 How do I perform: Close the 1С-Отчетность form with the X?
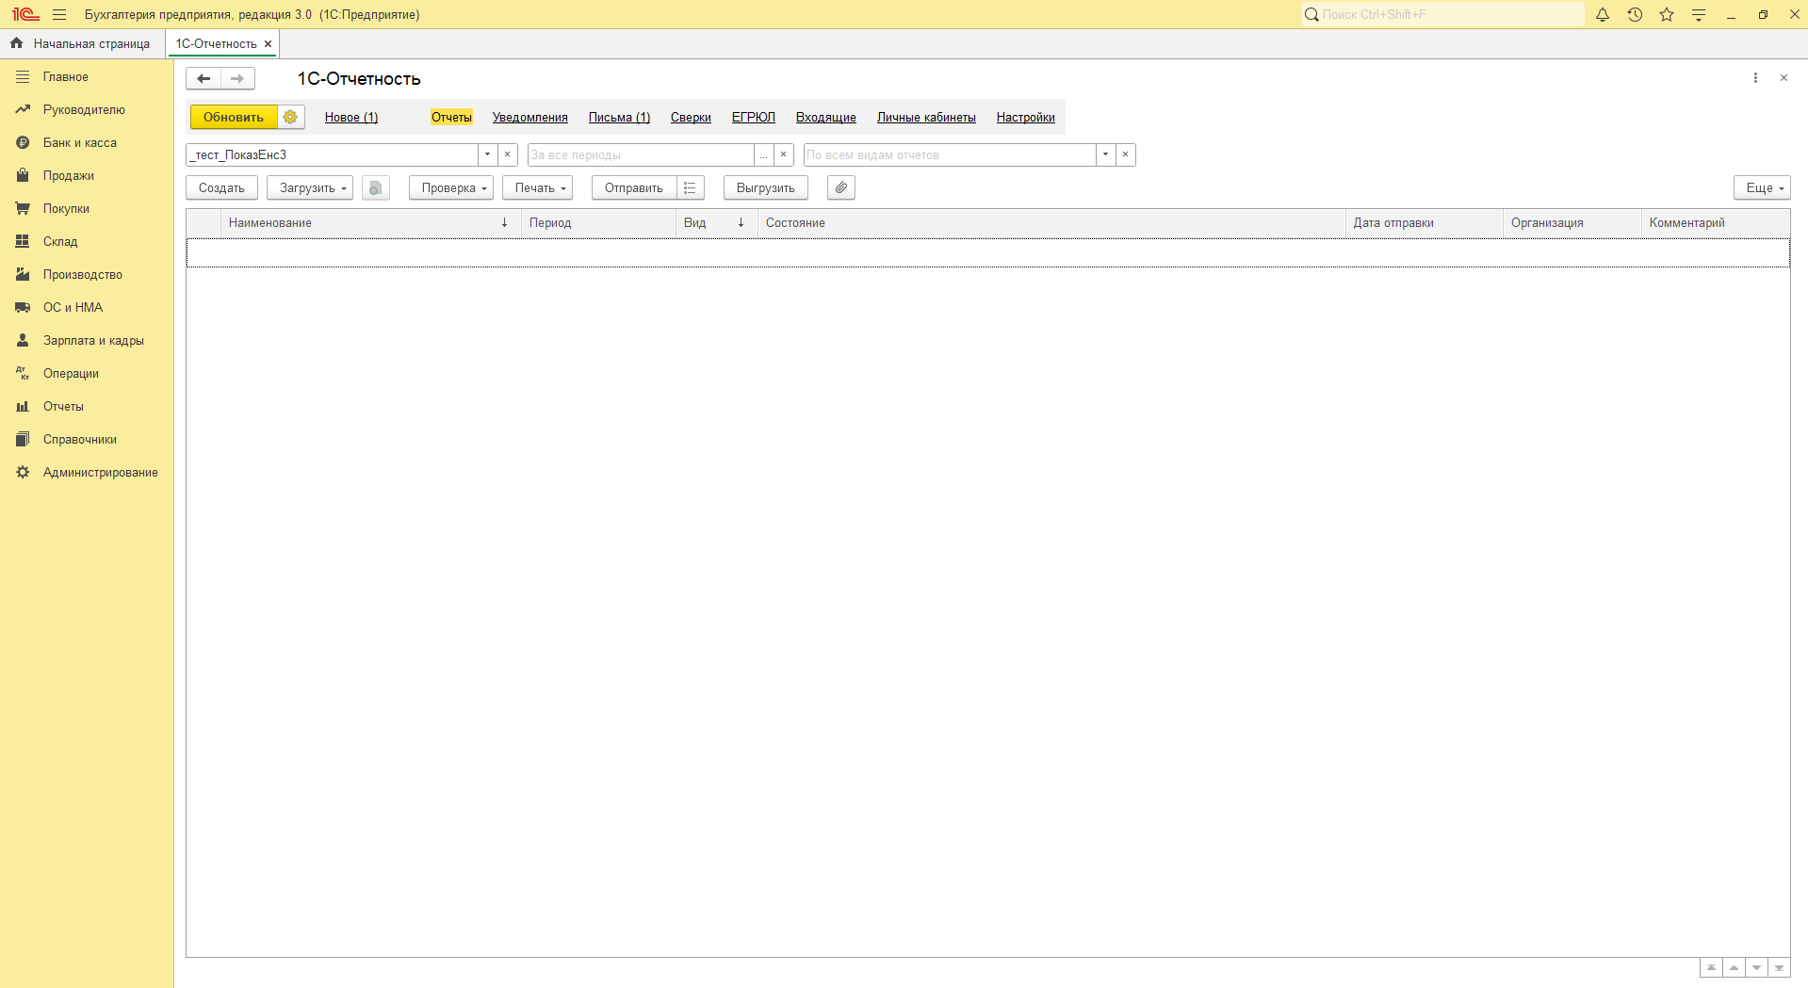tap(1784, 78)
